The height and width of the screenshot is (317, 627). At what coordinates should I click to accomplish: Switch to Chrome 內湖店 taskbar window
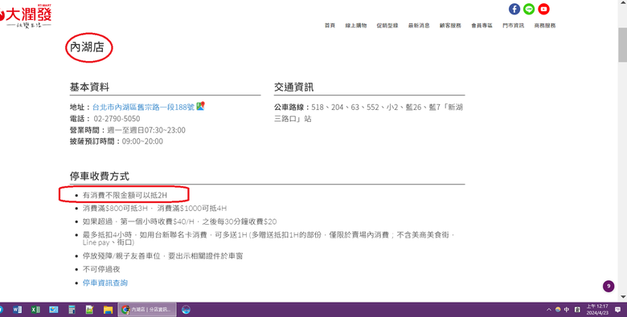[x=147, y=310]
